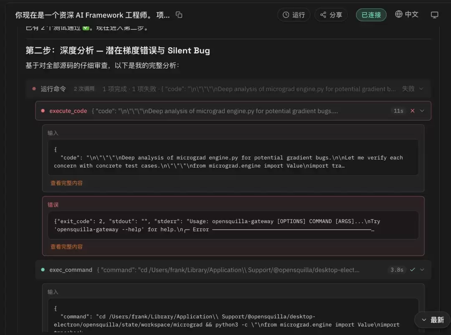Click the exec_command input command code box
Image resolution: width=451 pixels, height=335 pixels.
click(233, 315)
